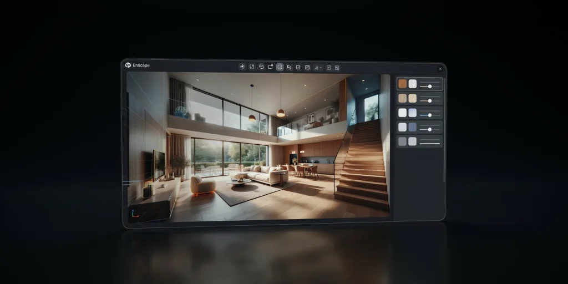The height and width of the screenshot is (284, 568).
Task: Select the light oak wood swatch
Action: [x=403, y=98]
